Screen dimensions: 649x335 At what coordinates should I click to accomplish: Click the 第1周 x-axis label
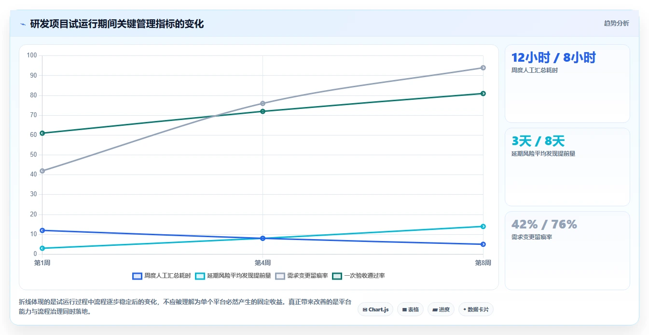coord(42,263)
